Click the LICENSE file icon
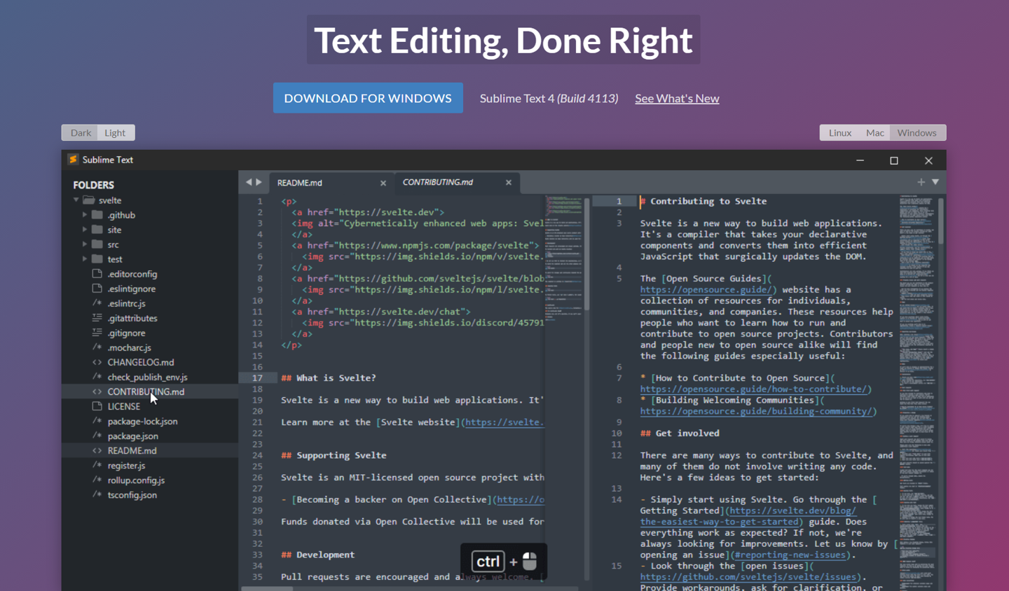 97,406
